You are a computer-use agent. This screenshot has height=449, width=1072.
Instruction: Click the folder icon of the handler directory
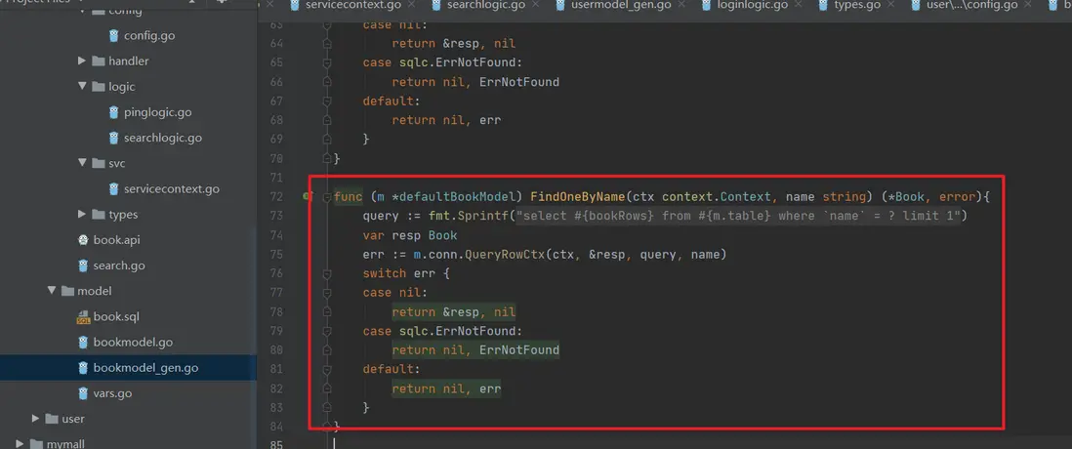pyautogui.click(x=98, y=61)
